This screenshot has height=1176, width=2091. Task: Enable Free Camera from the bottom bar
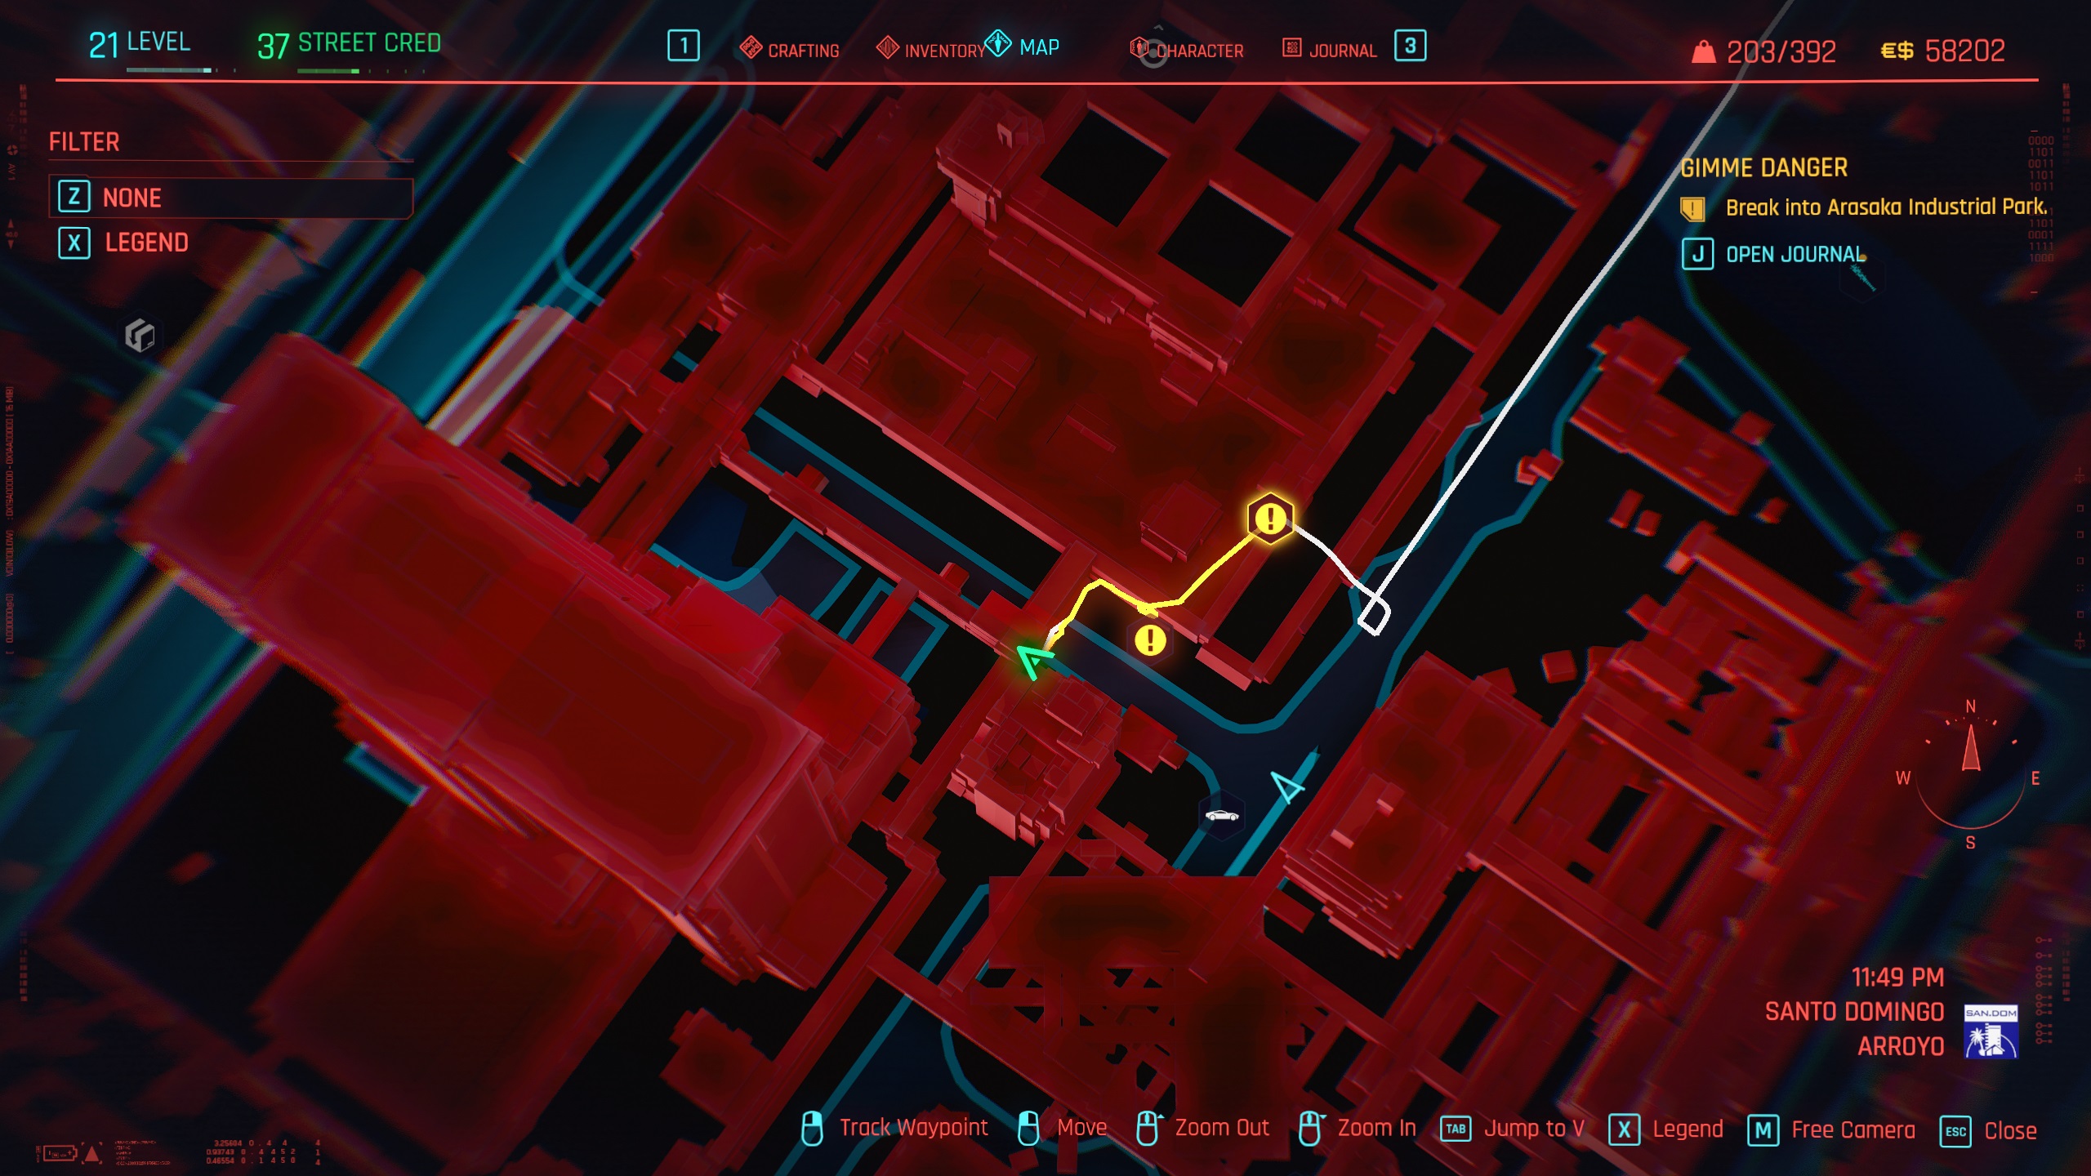(1852, 1130)
